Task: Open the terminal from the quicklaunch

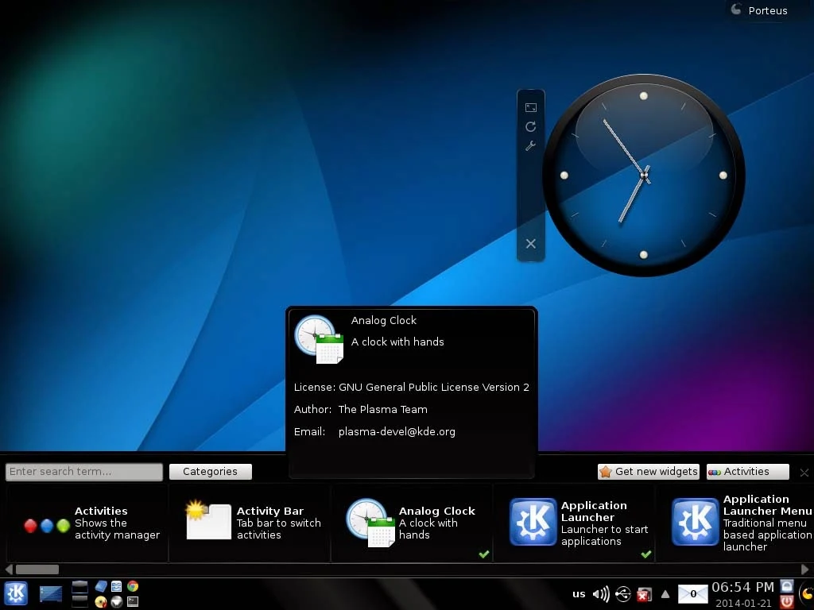Action: pyautogui.click(x=133, y=602)
